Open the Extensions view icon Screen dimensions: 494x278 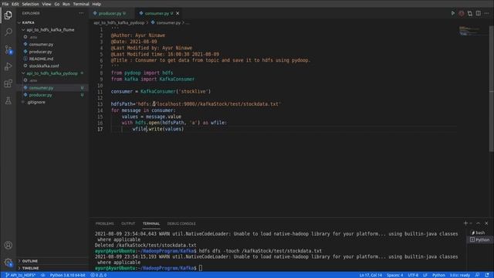click(x=8, y=83)
